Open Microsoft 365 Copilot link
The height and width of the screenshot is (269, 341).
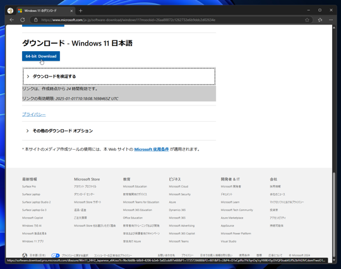pyautogui.click(x=182, y=234)
